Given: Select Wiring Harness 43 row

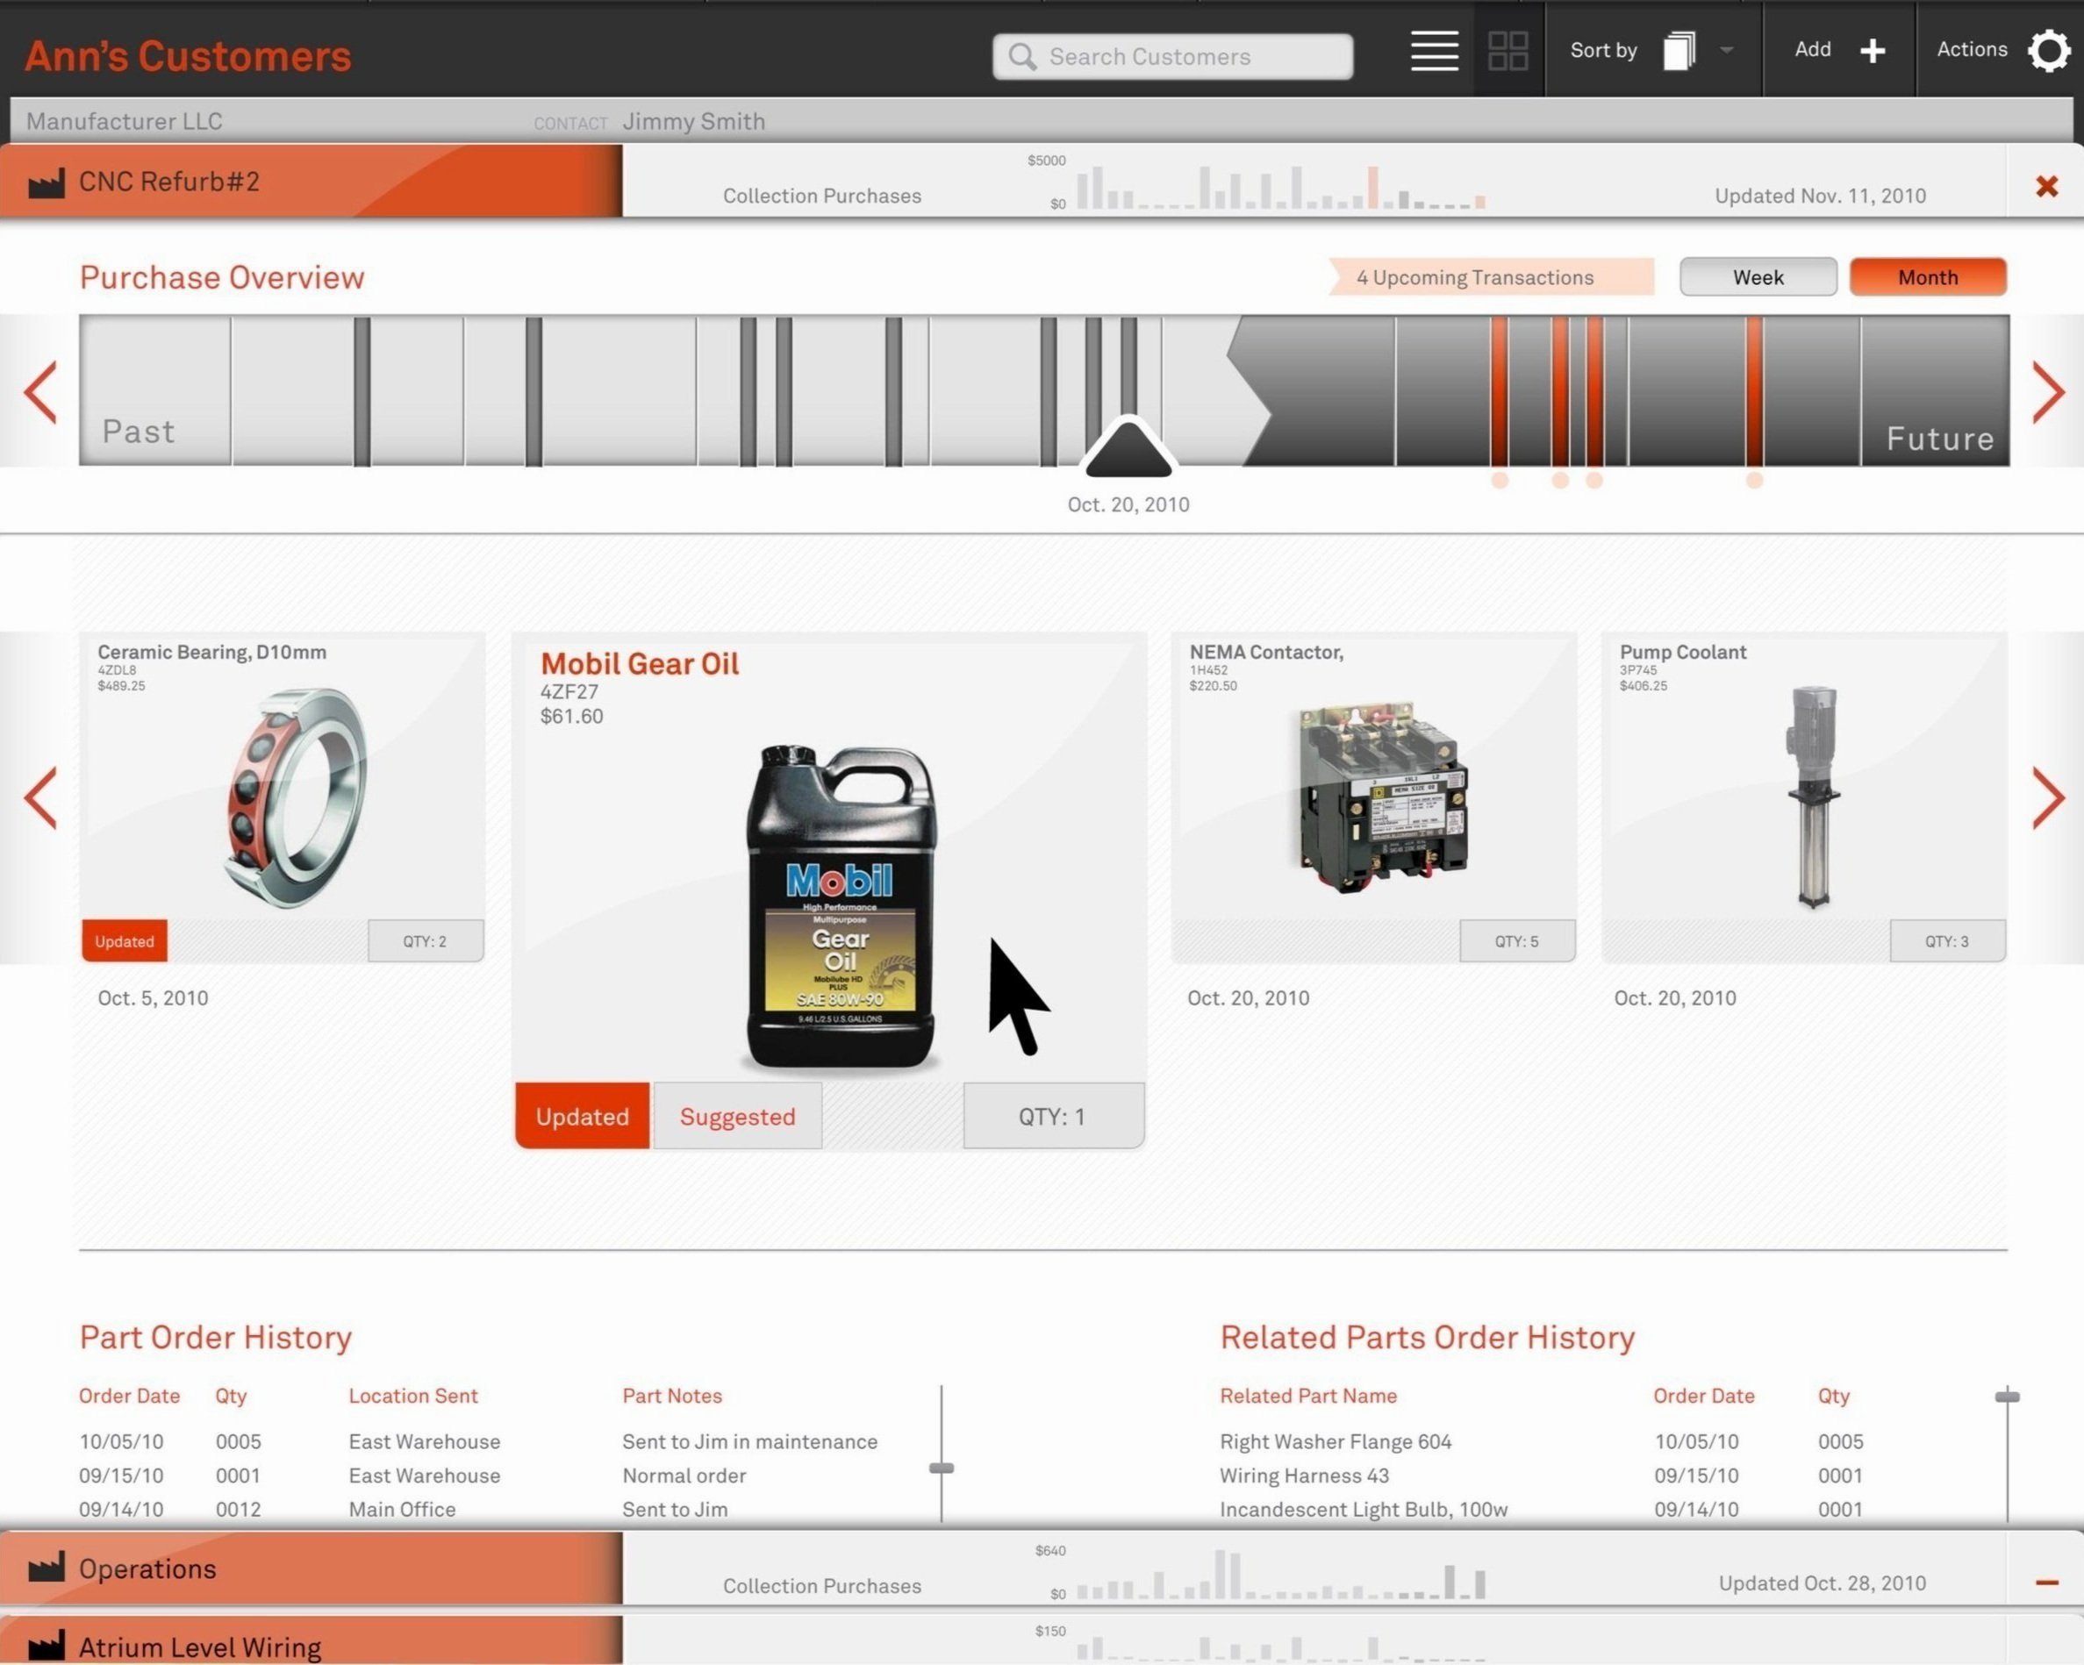Looking at the screenshot, I should point(1542,1475).
